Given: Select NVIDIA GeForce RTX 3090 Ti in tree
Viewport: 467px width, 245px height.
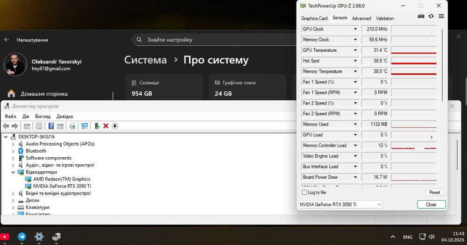Looking at the screenshot, I should pyautogui.click(x=62, y=186).
